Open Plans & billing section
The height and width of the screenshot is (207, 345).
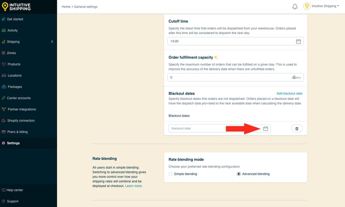(18, 132)
